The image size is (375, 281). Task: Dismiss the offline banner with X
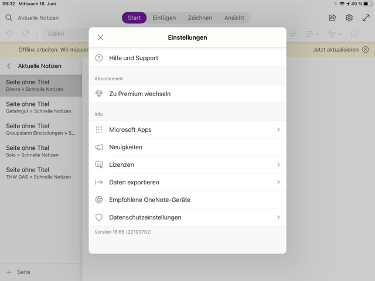[365, 50]
